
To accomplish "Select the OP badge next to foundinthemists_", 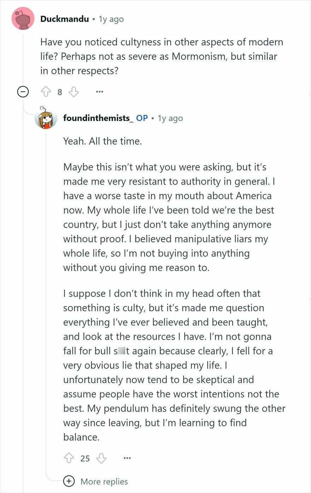I will pyautogui.click(x=143, y=118).
